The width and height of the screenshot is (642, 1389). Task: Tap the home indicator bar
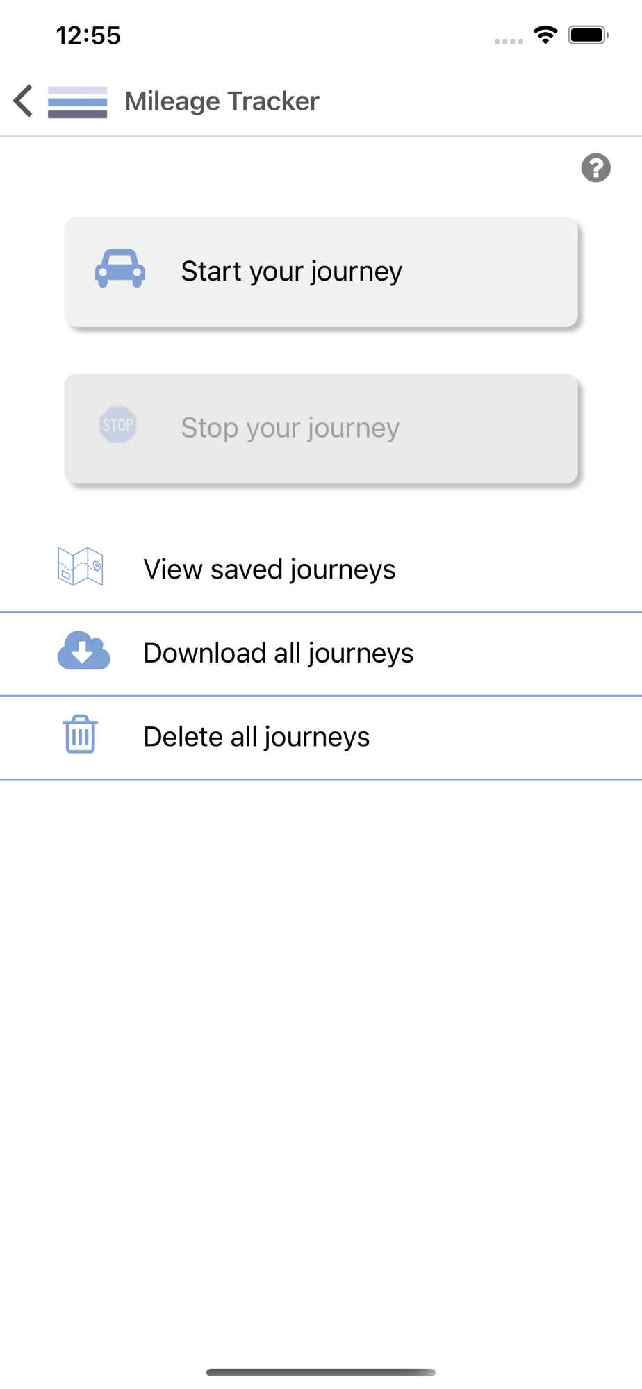(x=321, y=1372)
